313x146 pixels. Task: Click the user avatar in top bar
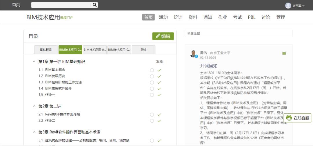[x=288, y=5]
